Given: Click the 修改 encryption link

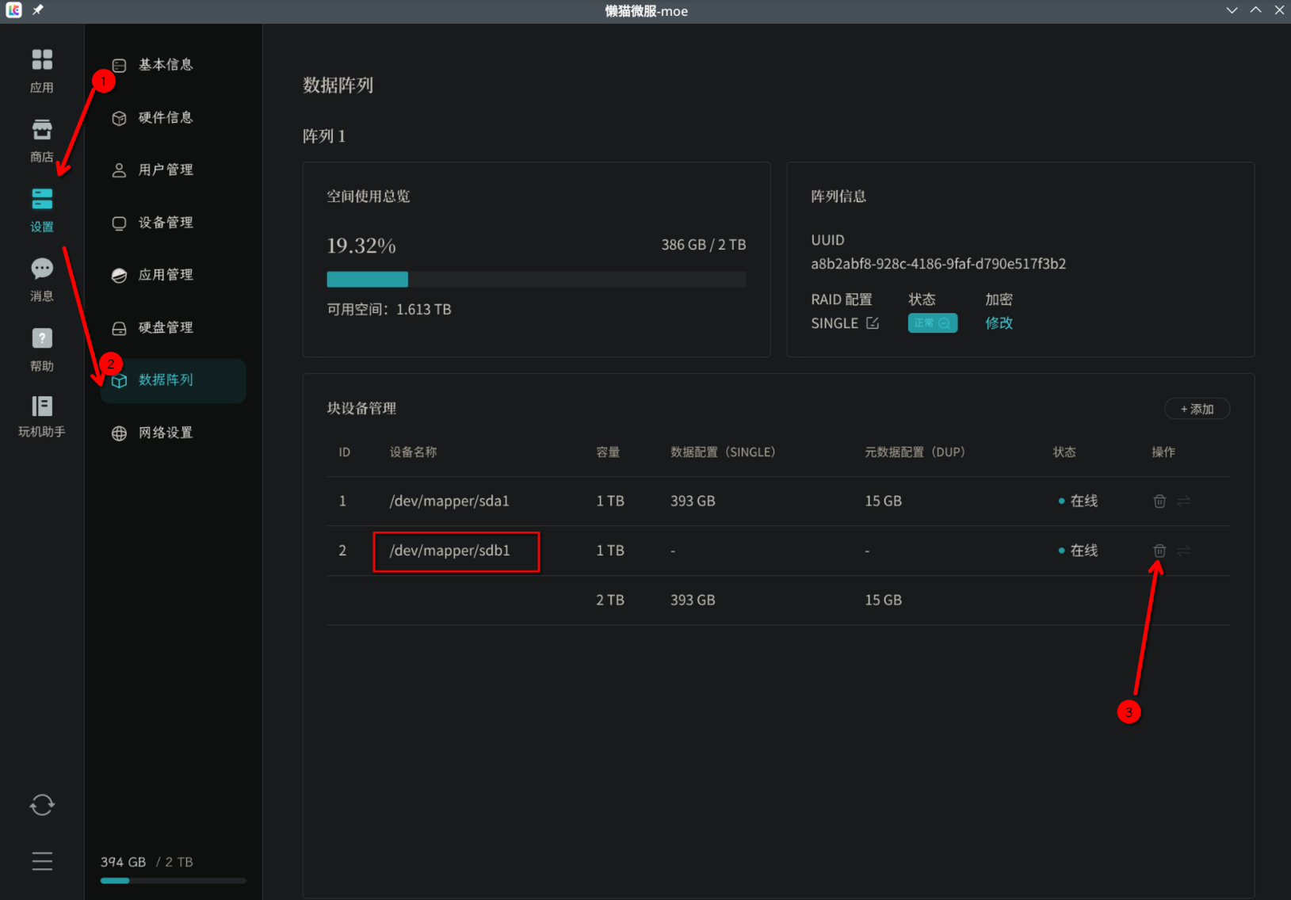Looking at the screenshot, I should 999,323.
